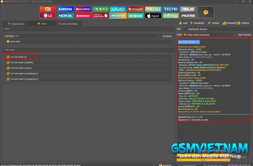Open the LG brand section
This screenshot has width=253, height=166.
[x=48, y=16]
